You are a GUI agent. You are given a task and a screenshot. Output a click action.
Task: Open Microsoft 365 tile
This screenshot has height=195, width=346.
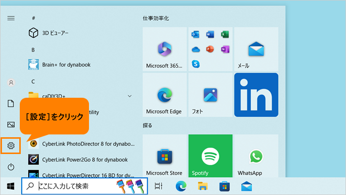tap(165, 49)
